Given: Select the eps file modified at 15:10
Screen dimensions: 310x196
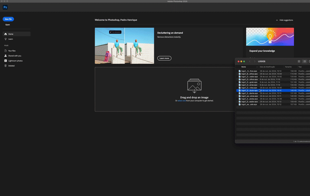Looking at the screenshot, I should pos(273,93).
